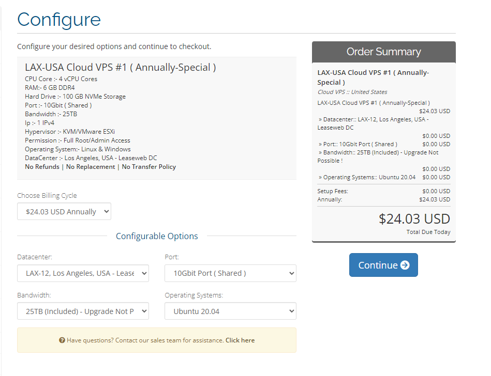
Task: Open the Choose Billing Cycle dropdown
Action: (x=64, y=211)
